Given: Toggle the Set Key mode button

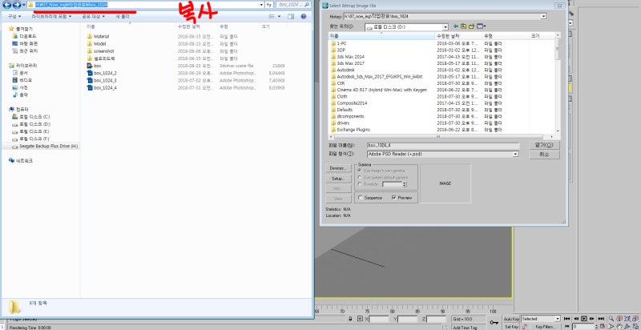Looking at the screenshot, I should pos(511,326).
